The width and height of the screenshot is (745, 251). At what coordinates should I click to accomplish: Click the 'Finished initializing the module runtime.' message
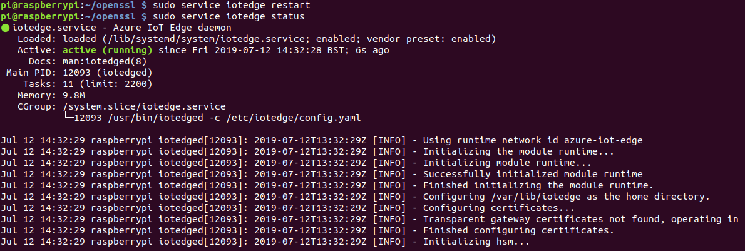click(x=538, y=185)
